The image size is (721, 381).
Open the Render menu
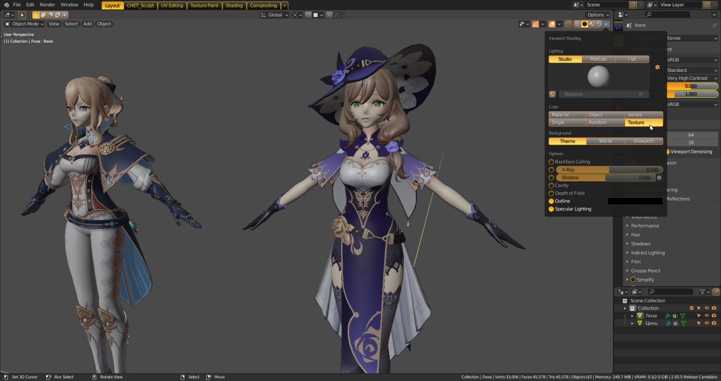click(47, 4)
